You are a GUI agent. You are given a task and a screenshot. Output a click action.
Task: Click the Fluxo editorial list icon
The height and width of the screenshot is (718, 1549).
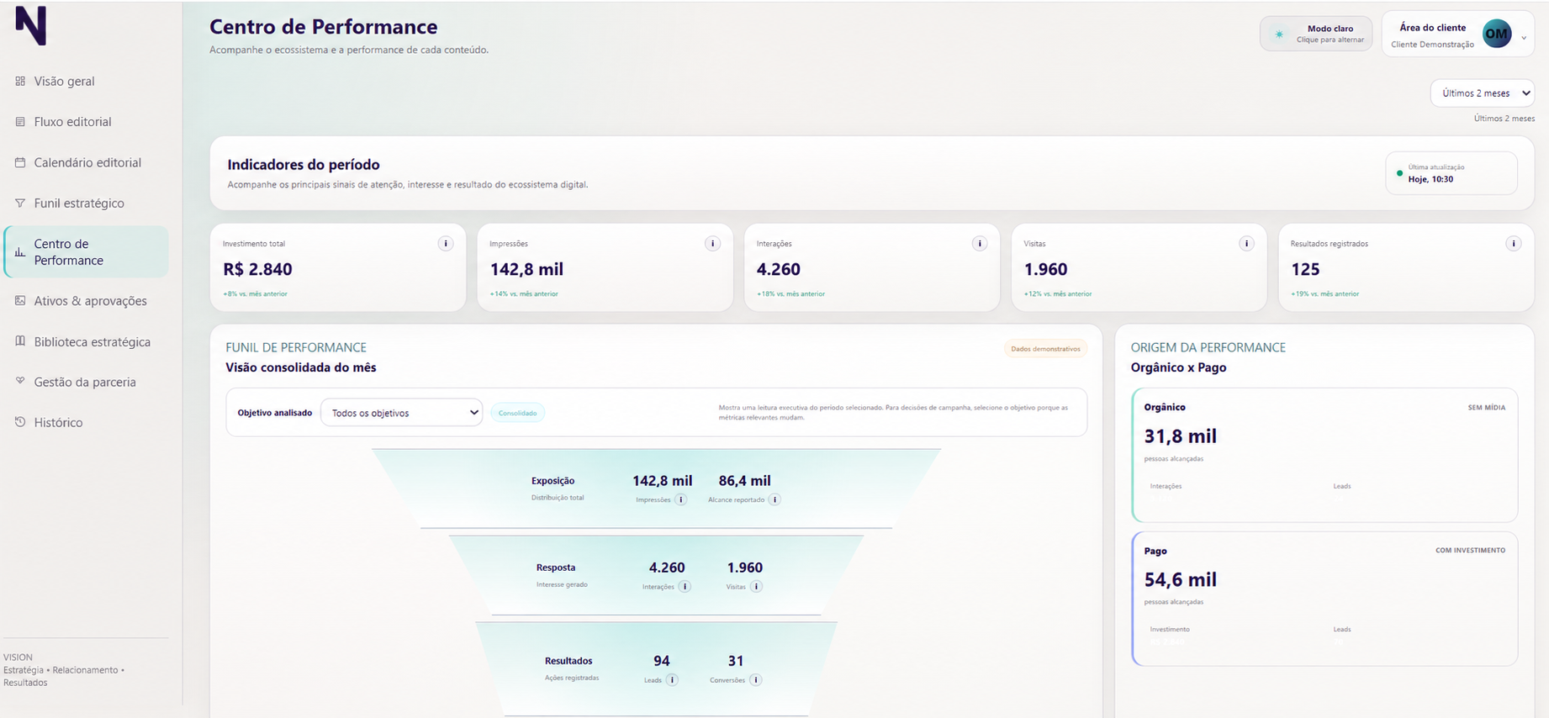point(20,122)
